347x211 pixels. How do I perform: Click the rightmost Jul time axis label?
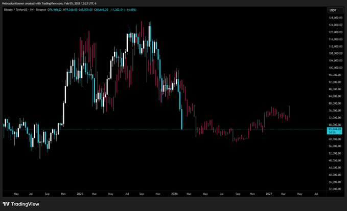(x=316, y=194)
